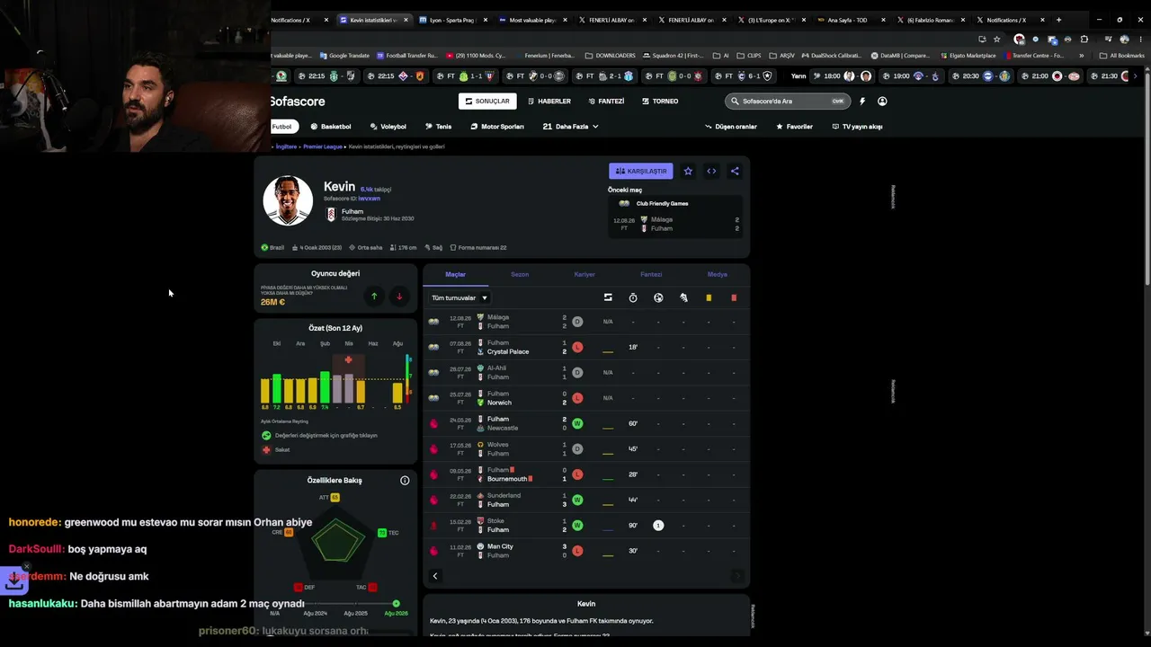1151x647 pixels.
Task: Open the FANTEZİ section in the header
Action: pos(606,102)
